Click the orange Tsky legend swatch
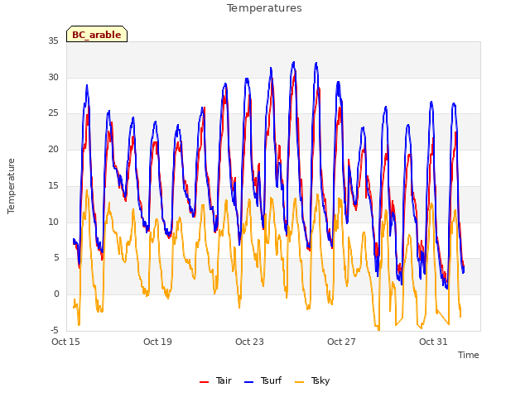 [300, 382]
